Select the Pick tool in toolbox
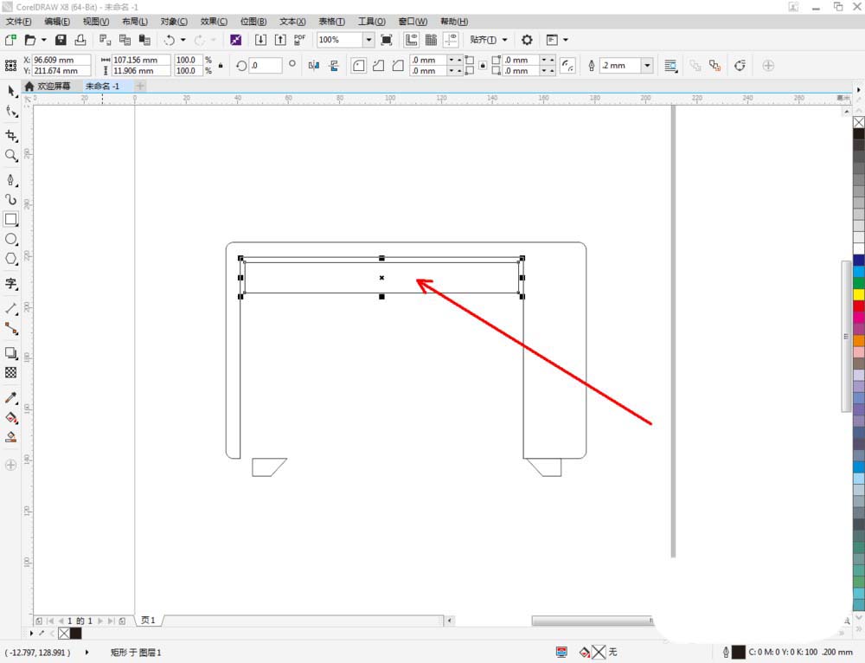 click(11, 91)
